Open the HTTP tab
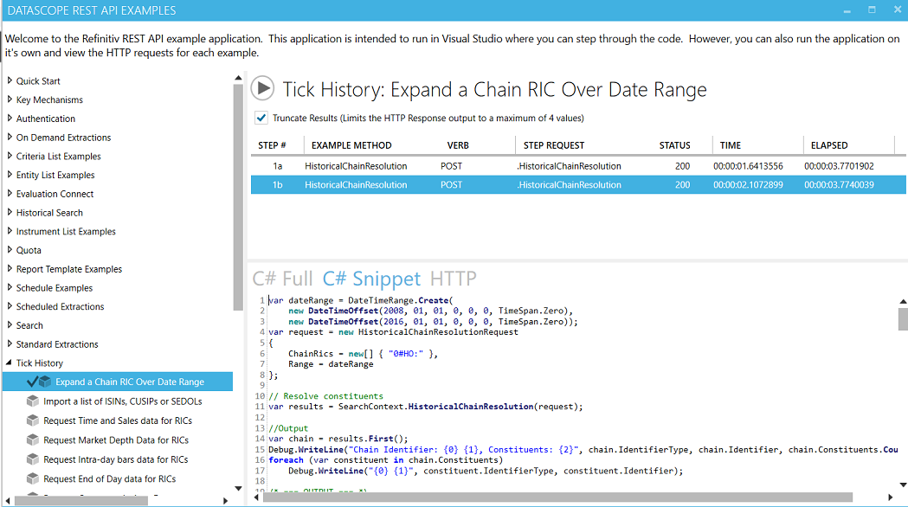The image size is (908, 507). click(454, 279)
